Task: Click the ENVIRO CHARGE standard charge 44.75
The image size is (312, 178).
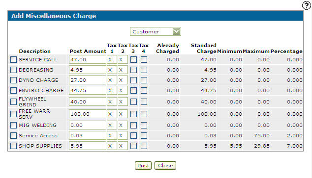Action: click(209, 90)
